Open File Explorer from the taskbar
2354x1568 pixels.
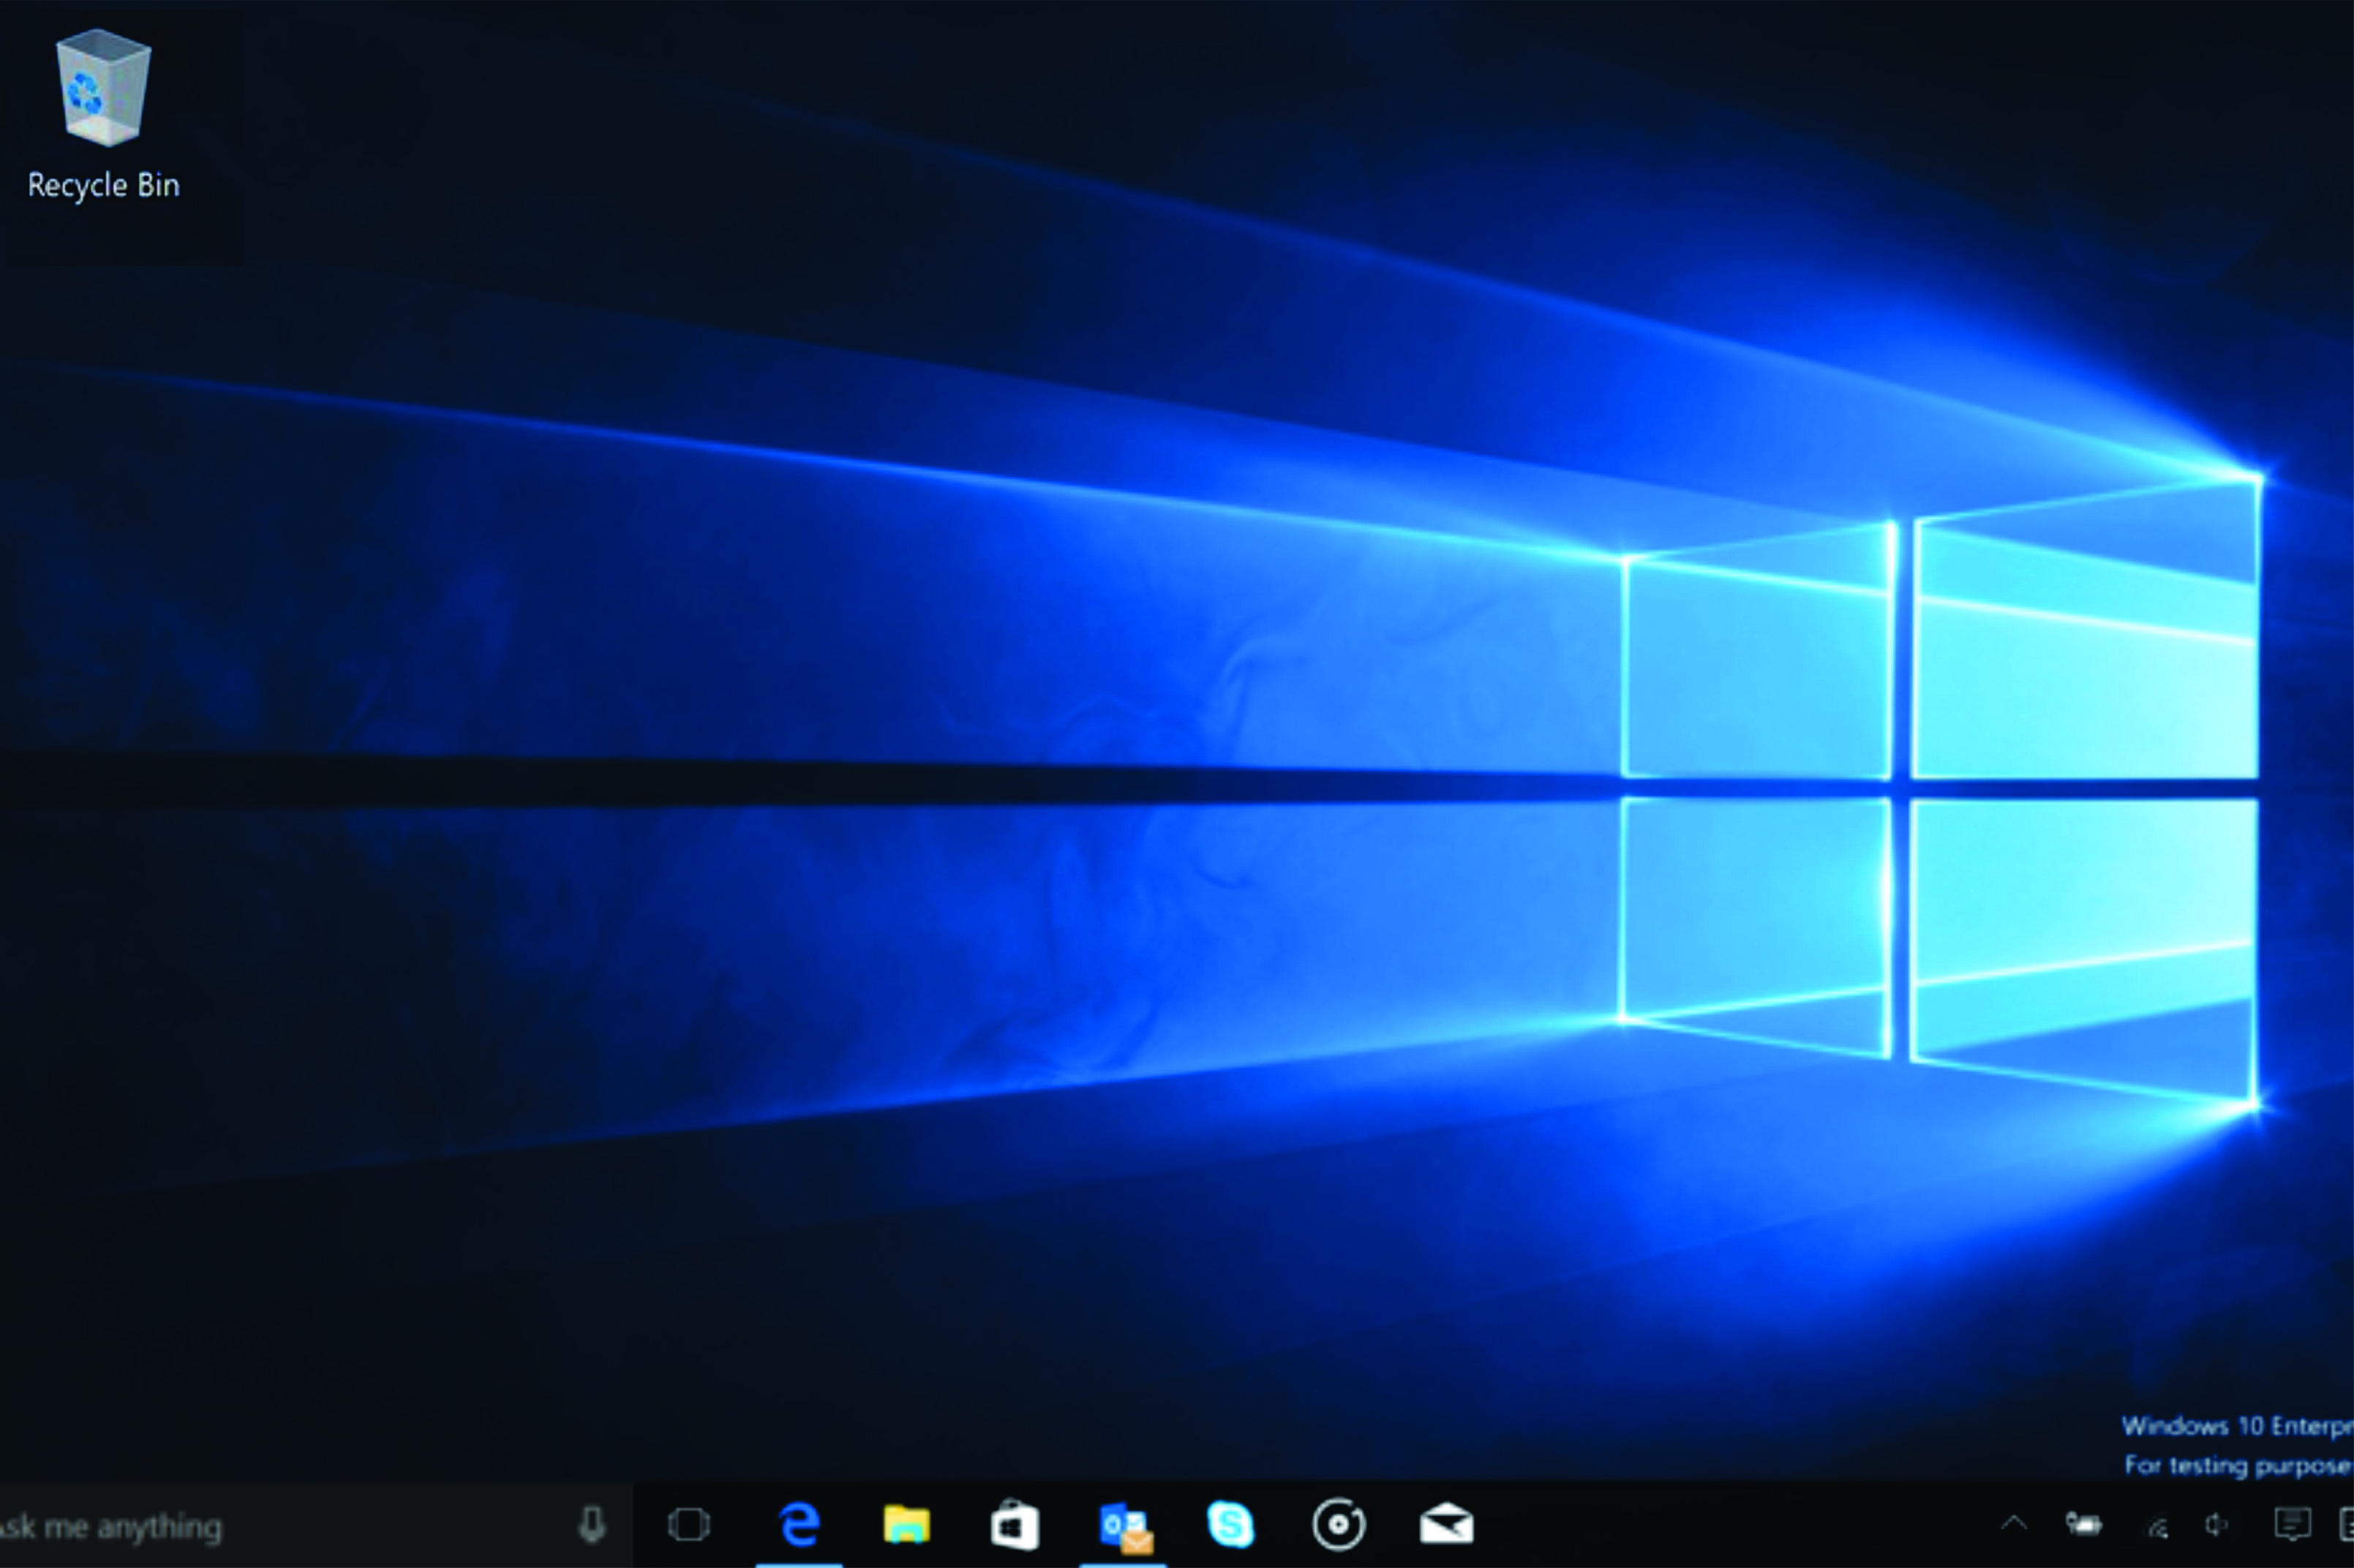coord(906,1525)
